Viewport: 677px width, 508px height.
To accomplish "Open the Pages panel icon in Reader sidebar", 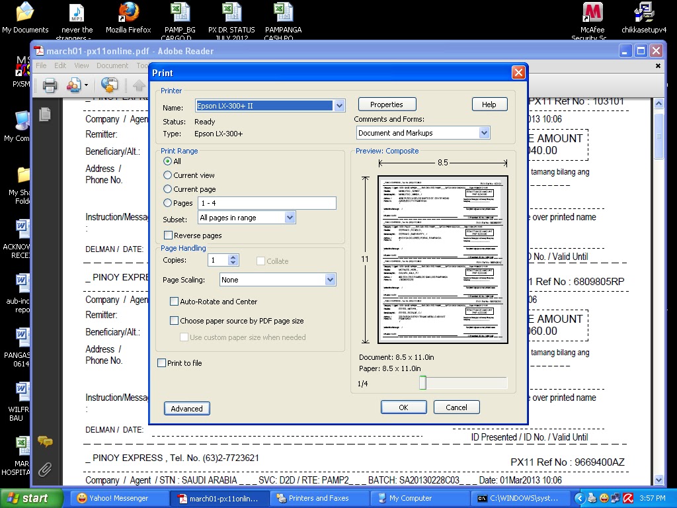I will [45, 114].
